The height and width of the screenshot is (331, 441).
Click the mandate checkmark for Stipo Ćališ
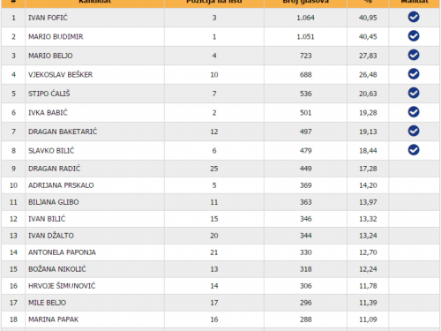click(414, 93)
